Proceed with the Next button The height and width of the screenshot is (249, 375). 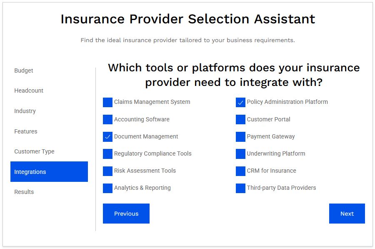click(x=347, y=214)
